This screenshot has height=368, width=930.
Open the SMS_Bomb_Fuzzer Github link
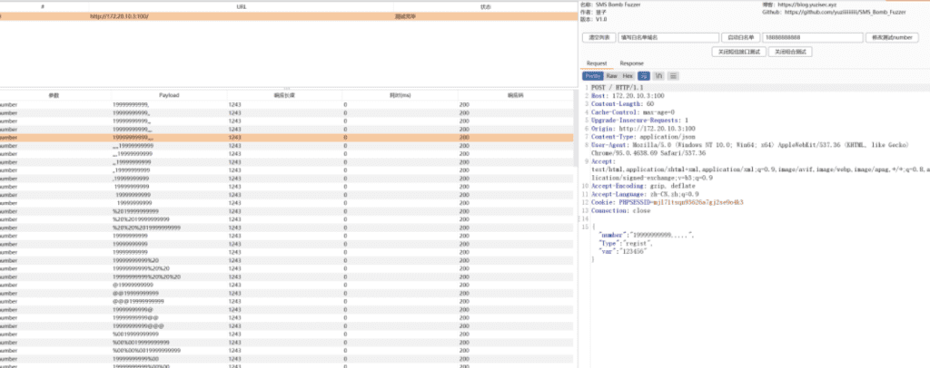tap(845, 11)
